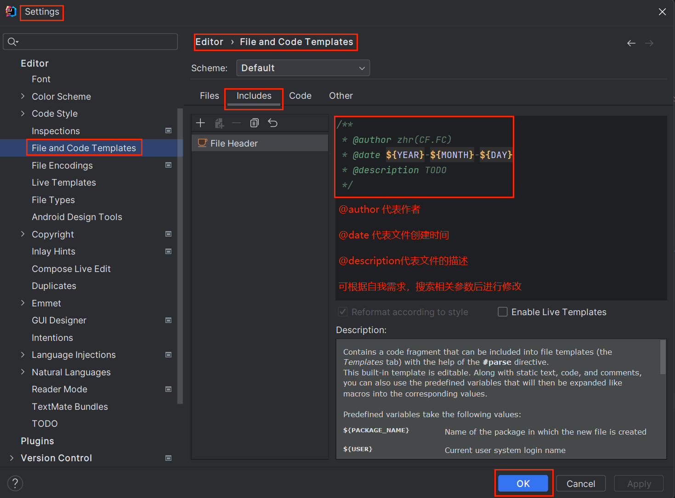Switch to the Code tab
The width and height of the screenshot is (675, 498).
click(x=301, y=96)
